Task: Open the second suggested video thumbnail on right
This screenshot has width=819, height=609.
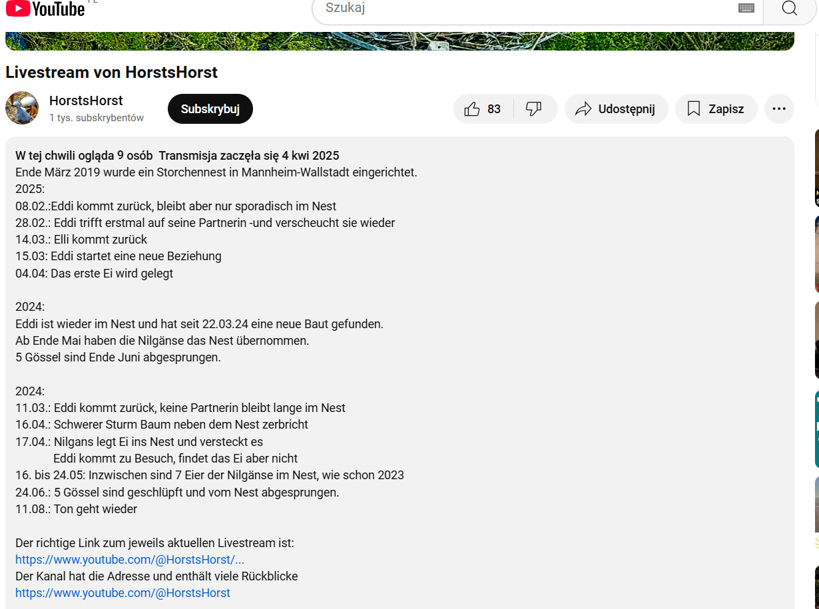Action: point(817,254)
